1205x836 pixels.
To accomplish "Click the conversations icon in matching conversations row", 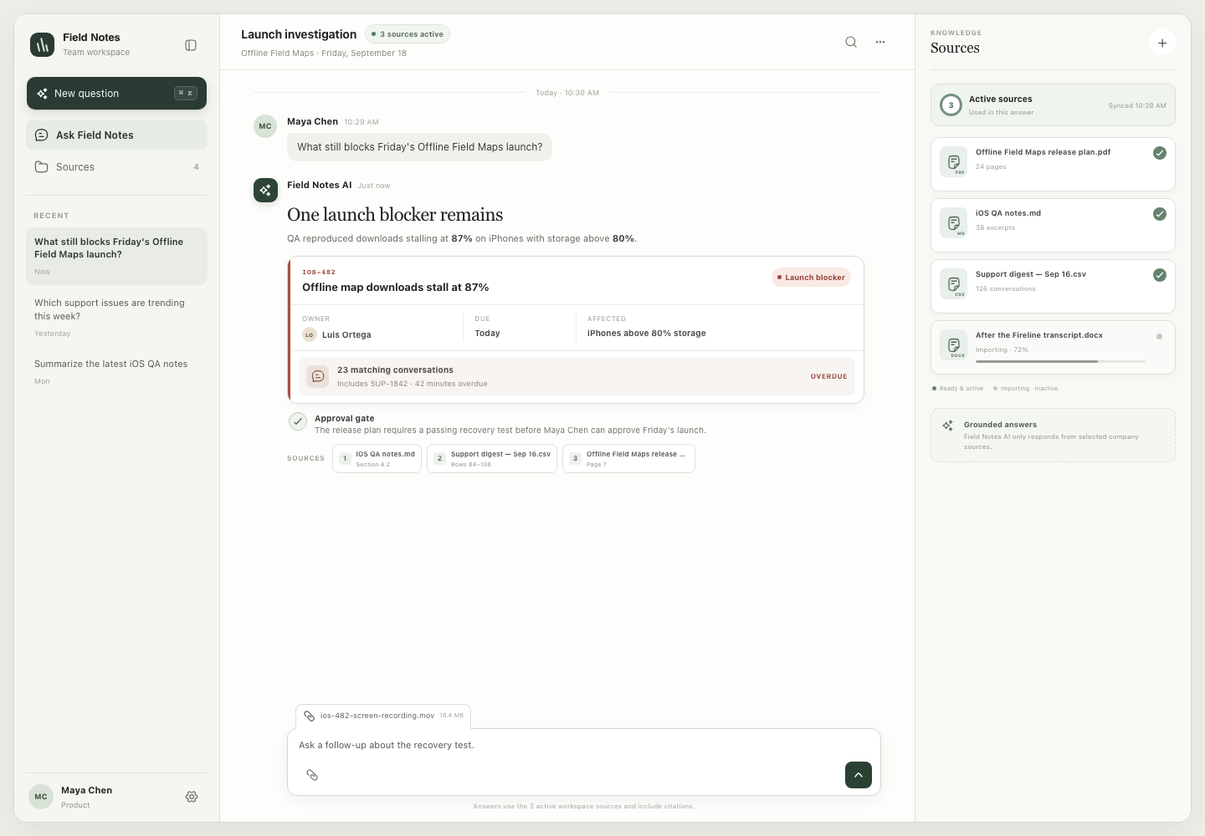I will pyautogui.click(x=318, y=376).
